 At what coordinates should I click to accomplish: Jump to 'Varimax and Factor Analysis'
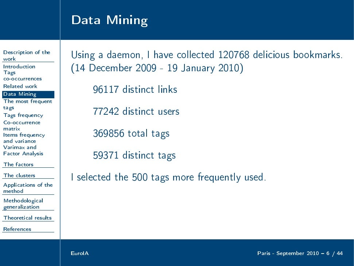[x=23, y=151]
